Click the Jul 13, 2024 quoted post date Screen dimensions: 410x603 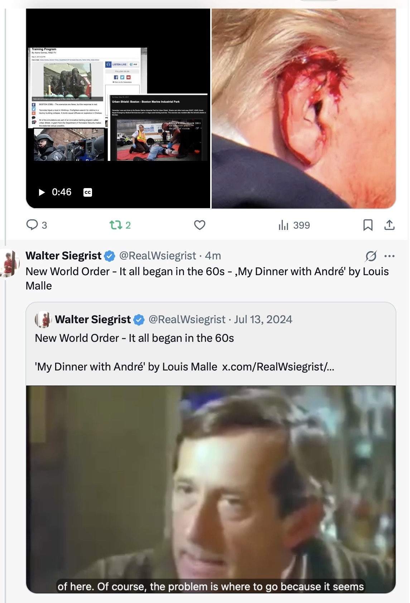tap(263, 320)
